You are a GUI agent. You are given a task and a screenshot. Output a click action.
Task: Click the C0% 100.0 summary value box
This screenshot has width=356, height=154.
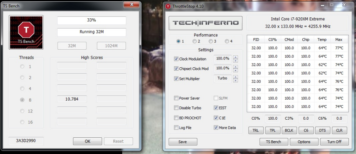click(273, 119)
